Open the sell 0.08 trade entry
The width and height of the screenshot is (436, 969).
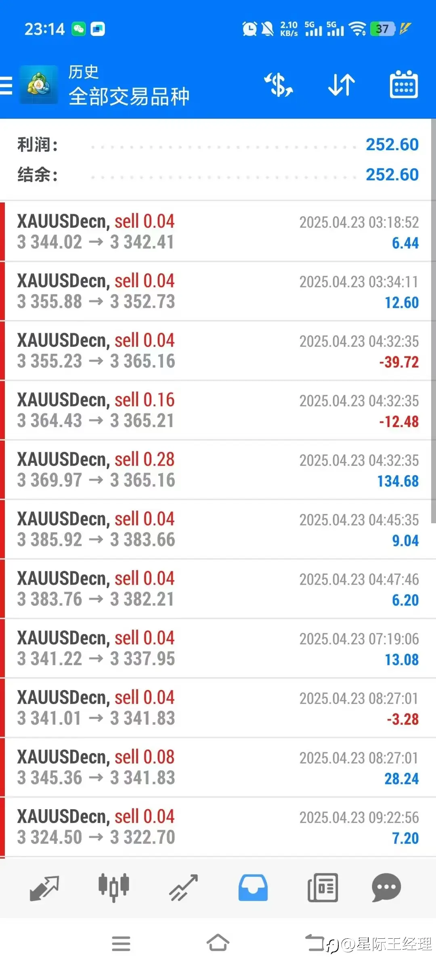coord(218,767)
